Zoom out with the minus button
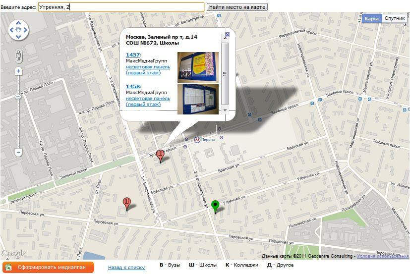 (x=18, y=152)
